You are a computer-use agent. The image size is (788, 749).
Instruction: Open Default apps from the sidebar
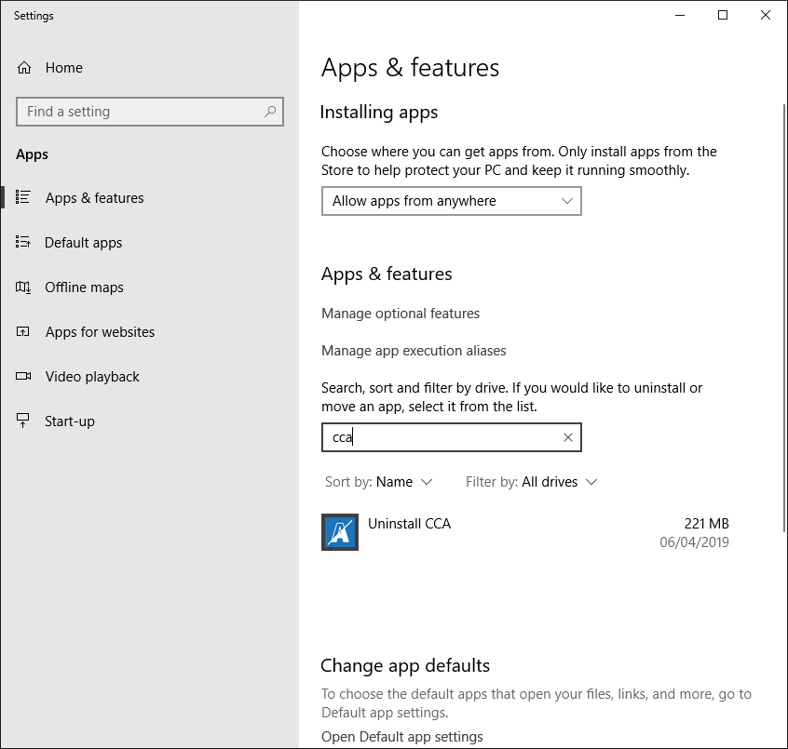pos(25,243)
